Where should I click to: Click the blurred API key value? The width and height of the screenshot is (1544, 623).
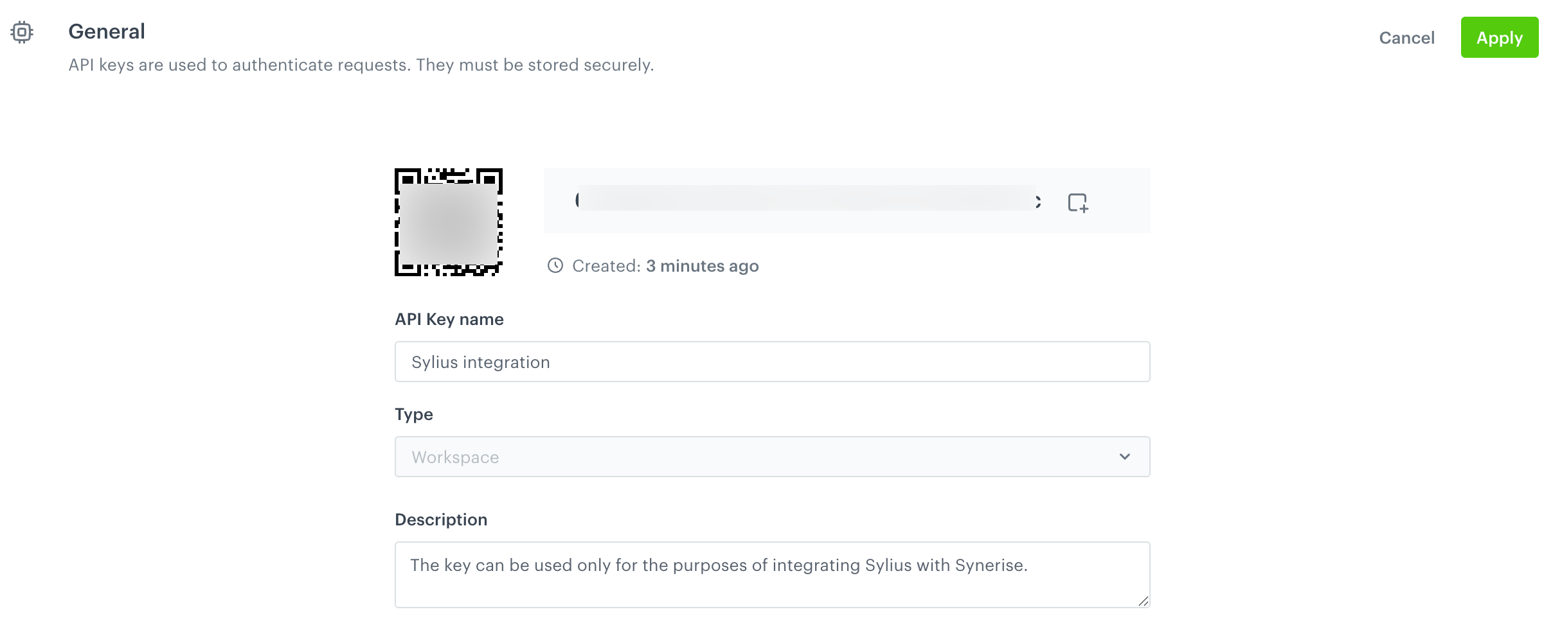(x=807, y=198)
